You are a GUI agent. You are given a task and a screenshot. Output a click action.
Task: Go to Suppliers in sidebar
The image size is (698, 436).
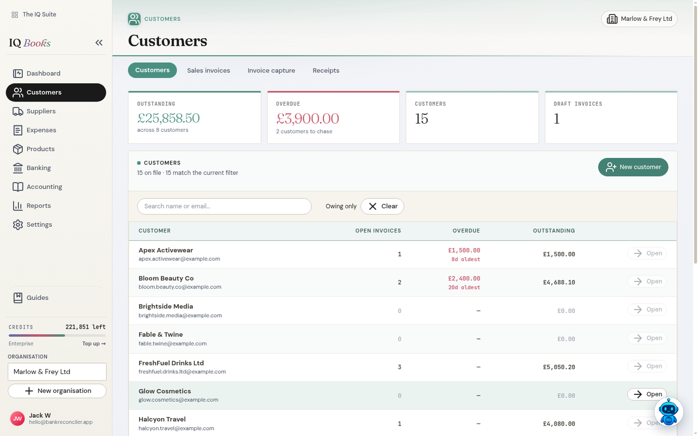[56, 111]
